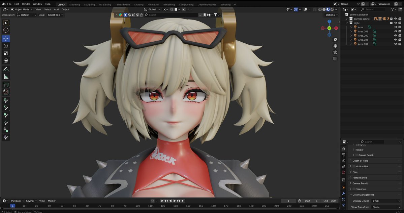Toggle viewport visibility of Area.001 light
The width and height of the screenshot is (404, 213).
pyautogui.click(x=396, y=31)
